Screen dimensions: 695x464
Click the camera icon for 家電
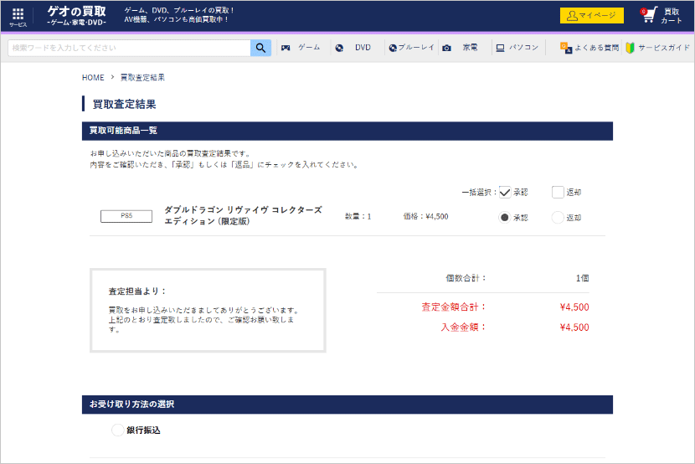(447, 48)
